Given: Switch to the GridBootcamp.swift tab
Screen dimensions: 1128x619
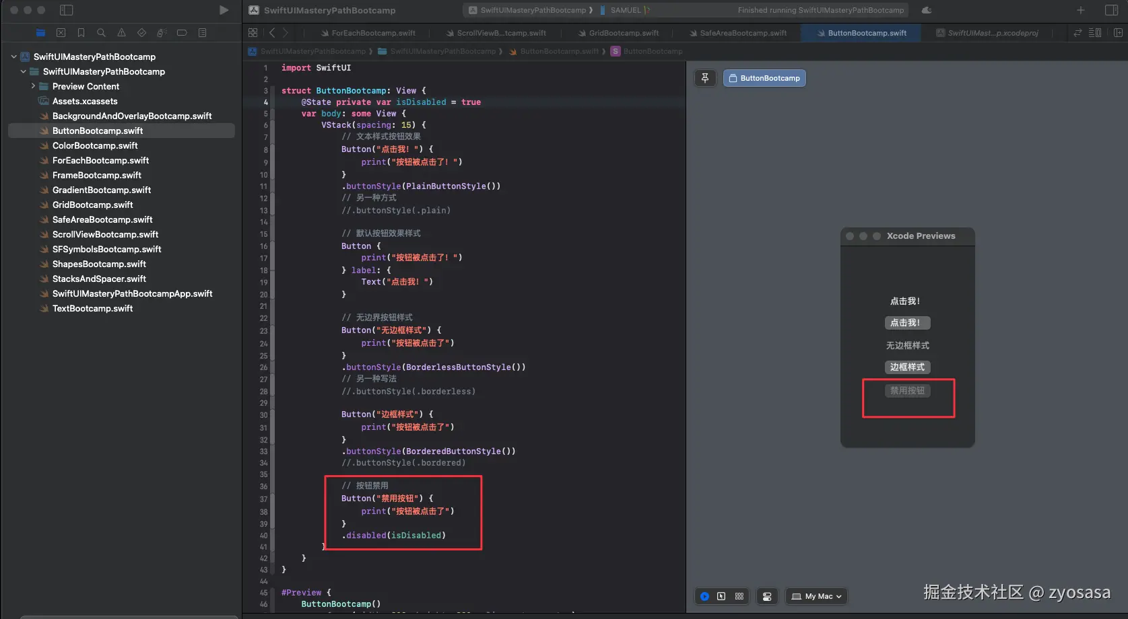Looking at the screenshot, I should [623, 33].
